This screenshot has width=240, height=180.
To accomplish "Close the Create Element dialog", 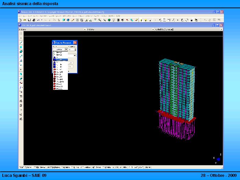I will (75, 43).
